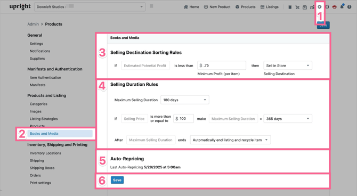Open the automatically end listing dropdown
Screen dimensions: 357x196
coord(230,140)
